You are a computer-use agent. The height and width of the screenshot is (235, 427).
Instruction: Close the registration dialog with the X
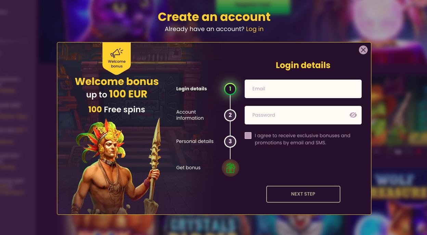point(363,50)
